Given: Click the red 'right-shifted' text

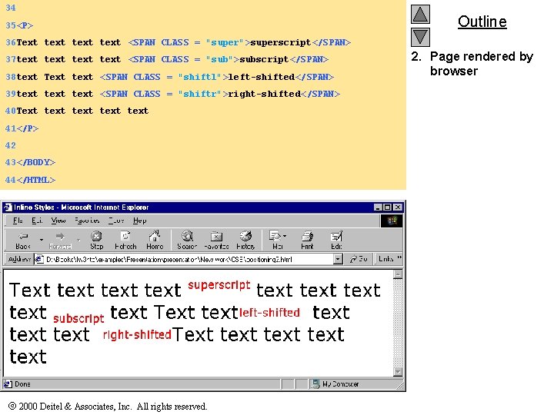Looking at the screenshot, I should pos(137,334).
